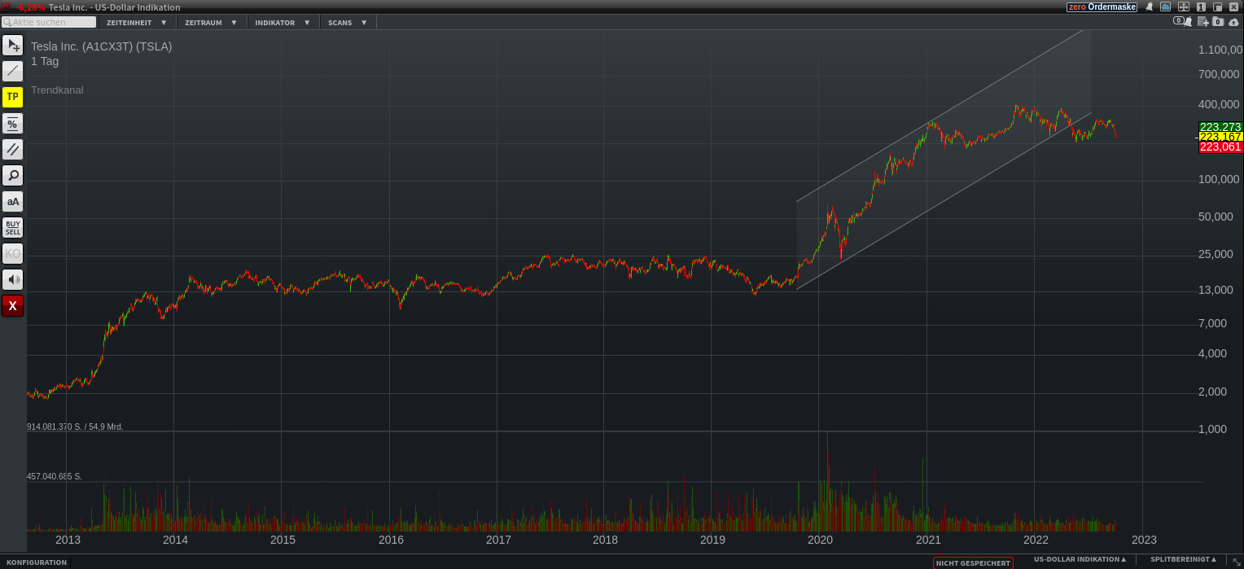Activate the magnifier zoom tool

12,175
